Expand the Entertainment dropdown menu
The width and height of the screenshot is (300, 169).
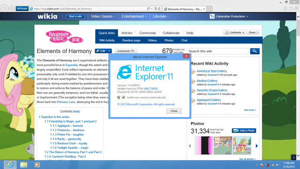(134, 16)
